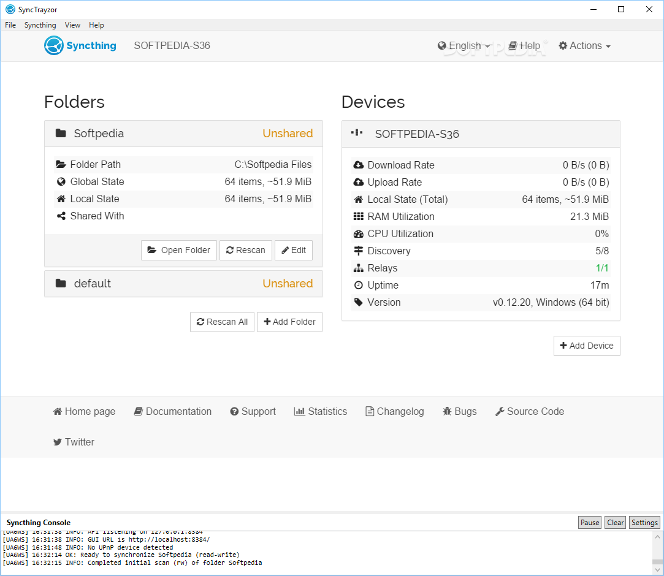The height and width of the screenshot is (576, 664).
Task: Click the Download Rate cloud icon
Action: [x=358, y=165]
